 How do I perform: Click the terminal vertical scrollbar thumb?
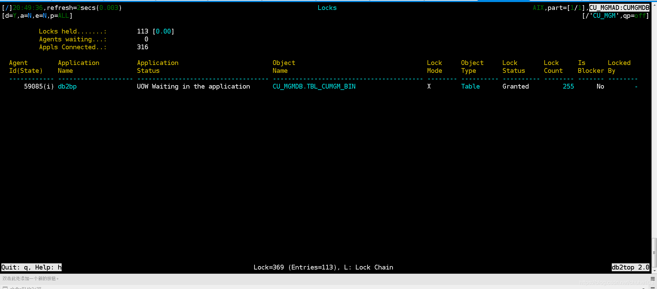click(x=654, y=253)
